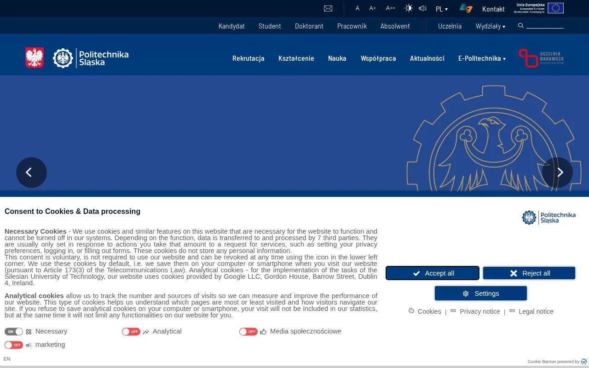Toggle high contrast sun icon

pyautogui.click(x=409, y=8)
